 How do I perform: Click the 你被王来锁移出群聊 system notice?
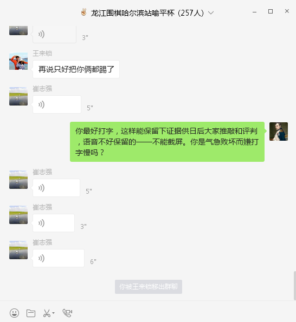tap(149, 287)
